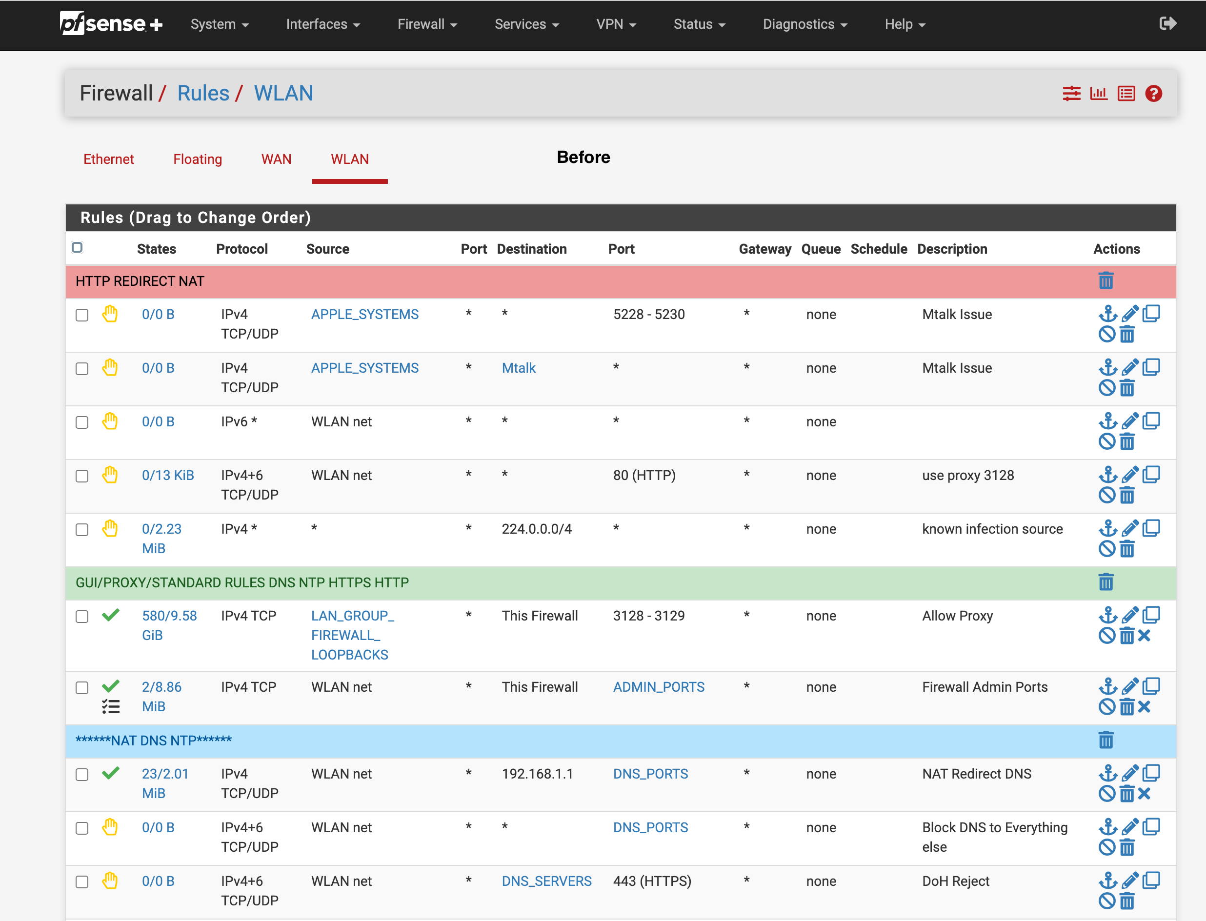
Task: Open the status graph bar-chart icon
Action: tap(1099, 94)
